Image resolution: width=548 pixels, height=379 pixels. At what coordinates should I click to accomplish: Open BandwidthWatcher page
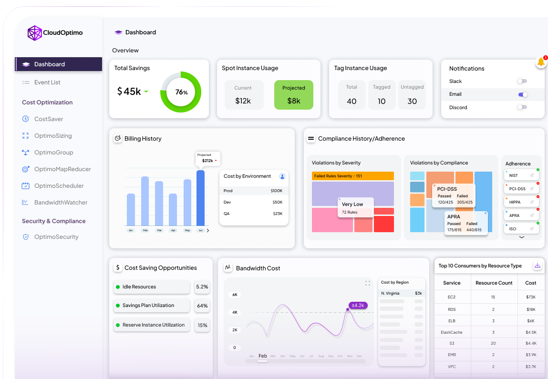tap(61, 202)
